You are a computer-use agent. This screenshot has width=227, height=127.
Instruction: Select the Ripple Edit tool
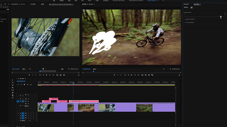(x=13, y=85)
